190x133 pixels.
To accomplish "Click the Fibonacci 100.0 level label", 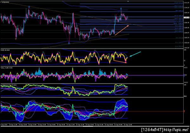I will [x=179, y=24].
